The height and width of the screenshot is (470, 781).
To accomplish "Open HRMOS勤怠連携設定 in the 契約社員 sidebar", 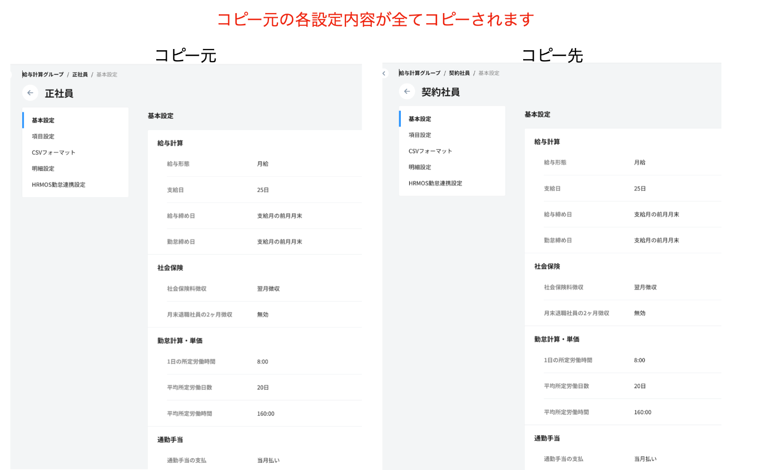I will point(435,184).
